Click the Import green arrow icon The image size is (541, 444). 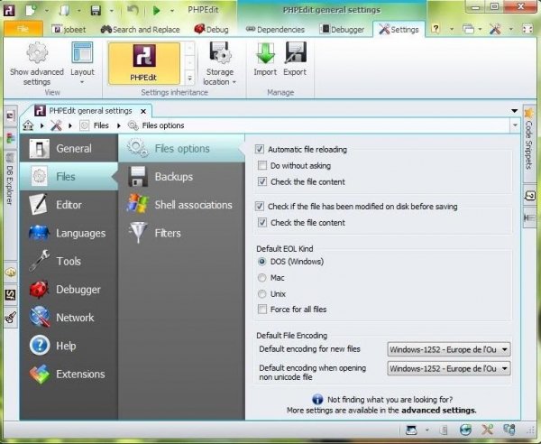tap(265, 53)
